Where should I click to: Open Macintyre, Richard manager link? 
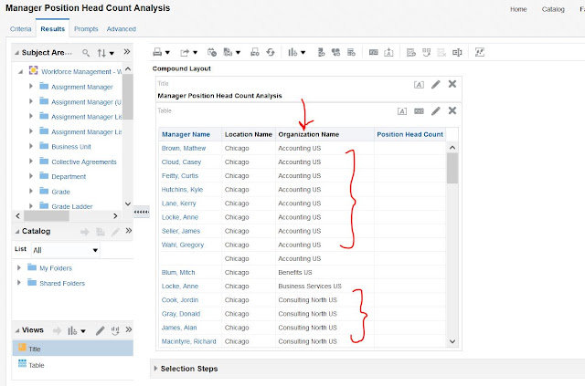(189, 341)
